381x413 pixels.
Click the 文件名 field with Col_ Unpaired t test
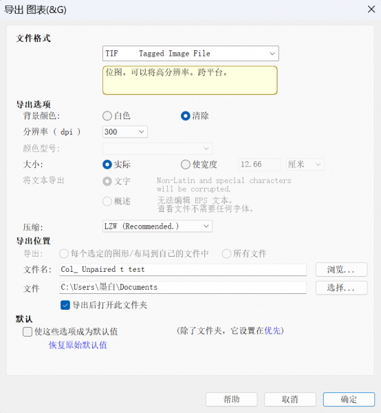[x=183, y=269]
